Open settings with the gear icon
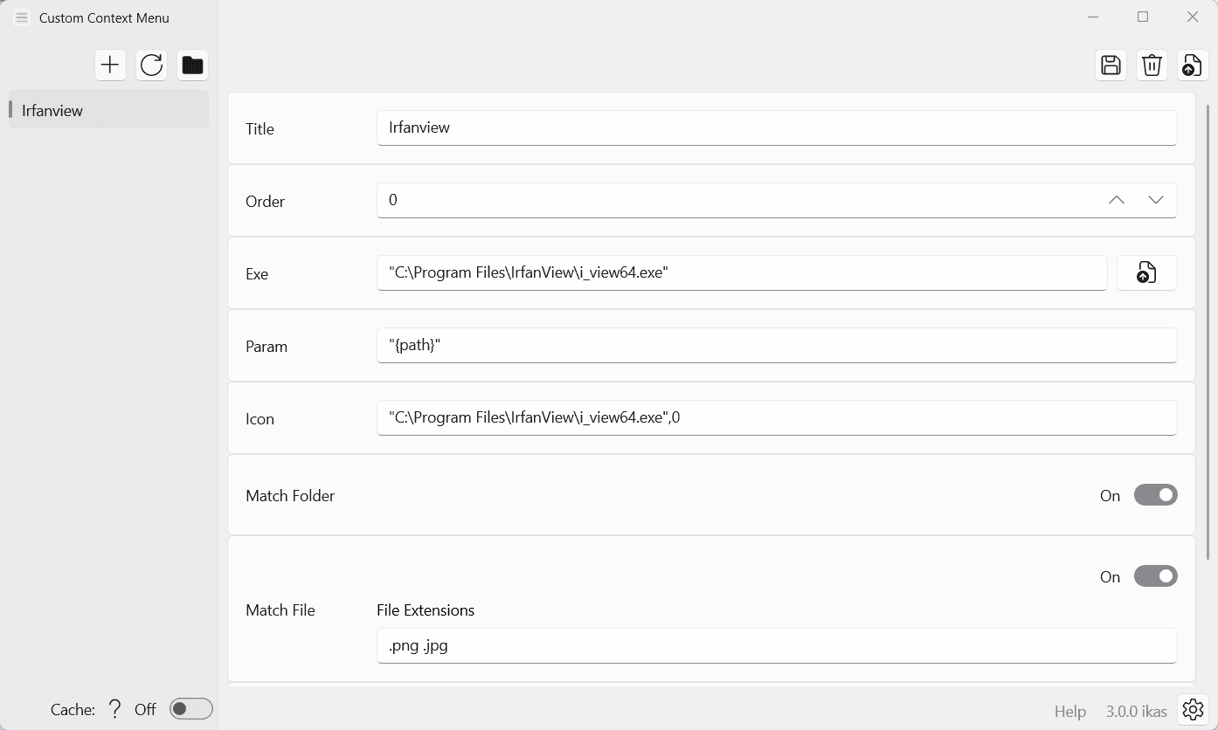This screenshot has width=1218, height=730. 1193,710
